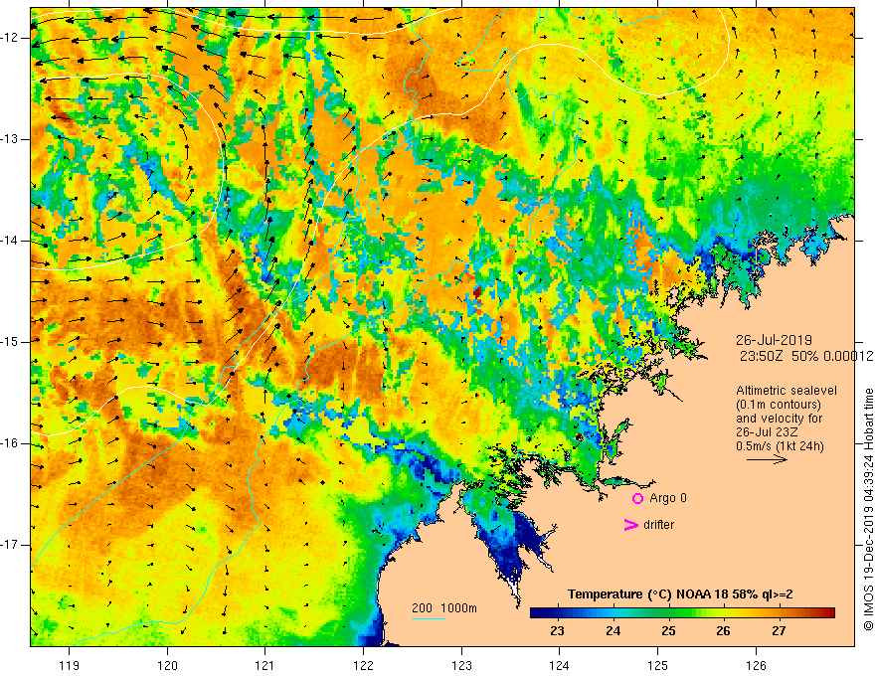875x676 pixels.
Task: Click the -14 latitude axis label
Action: (11, 241)
